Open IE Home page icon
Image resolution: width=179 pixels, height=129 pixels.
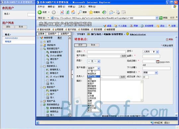(x=73, y=12)
